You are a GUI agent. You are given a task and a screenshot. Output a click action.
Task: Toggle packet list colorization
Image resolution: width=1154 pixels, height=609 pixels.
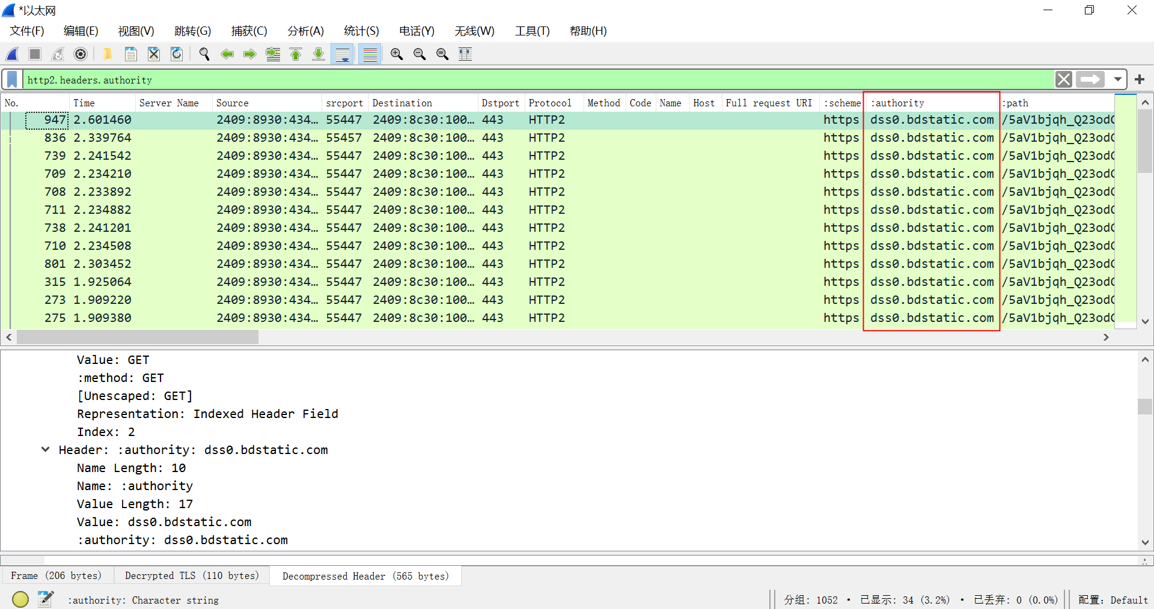tap(370, 55)
